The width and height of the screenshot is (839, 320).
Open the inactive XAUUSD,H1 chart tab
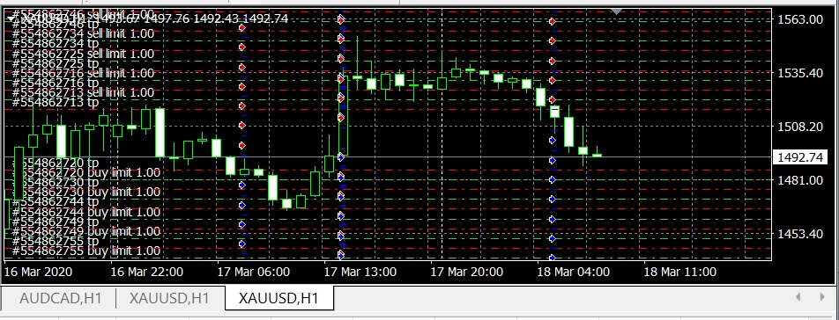point(169,298)
